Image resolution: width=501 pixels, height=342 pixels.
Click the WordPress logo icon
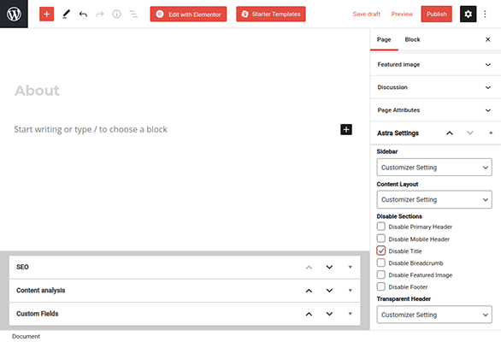coord(14,14)
